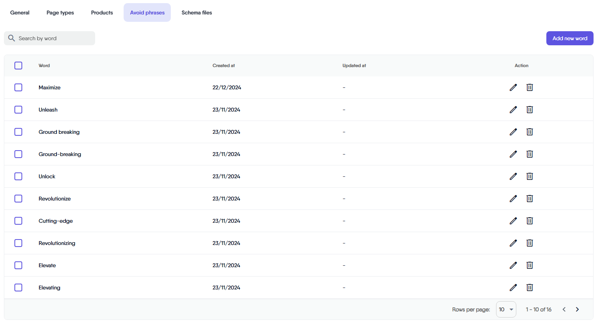This screenshot has width=599, height=323.
Task: Click the search magnifier icon
Action: click(x=12, y=38)
